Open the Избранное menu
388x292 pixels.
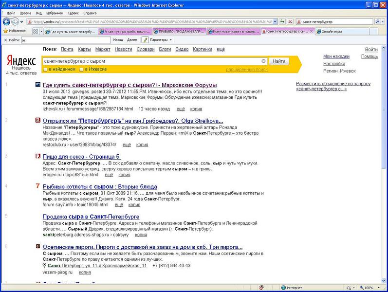pyautogui.click(x=55, y=13)
